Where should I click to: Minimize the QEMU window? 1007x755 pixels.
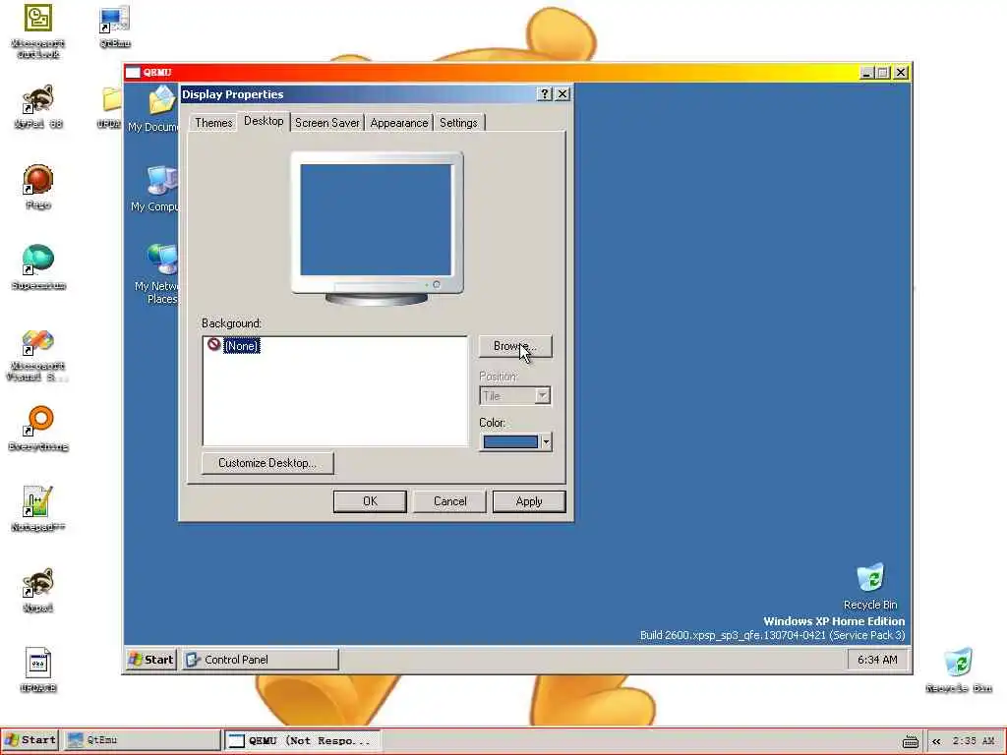coord(866,73)
